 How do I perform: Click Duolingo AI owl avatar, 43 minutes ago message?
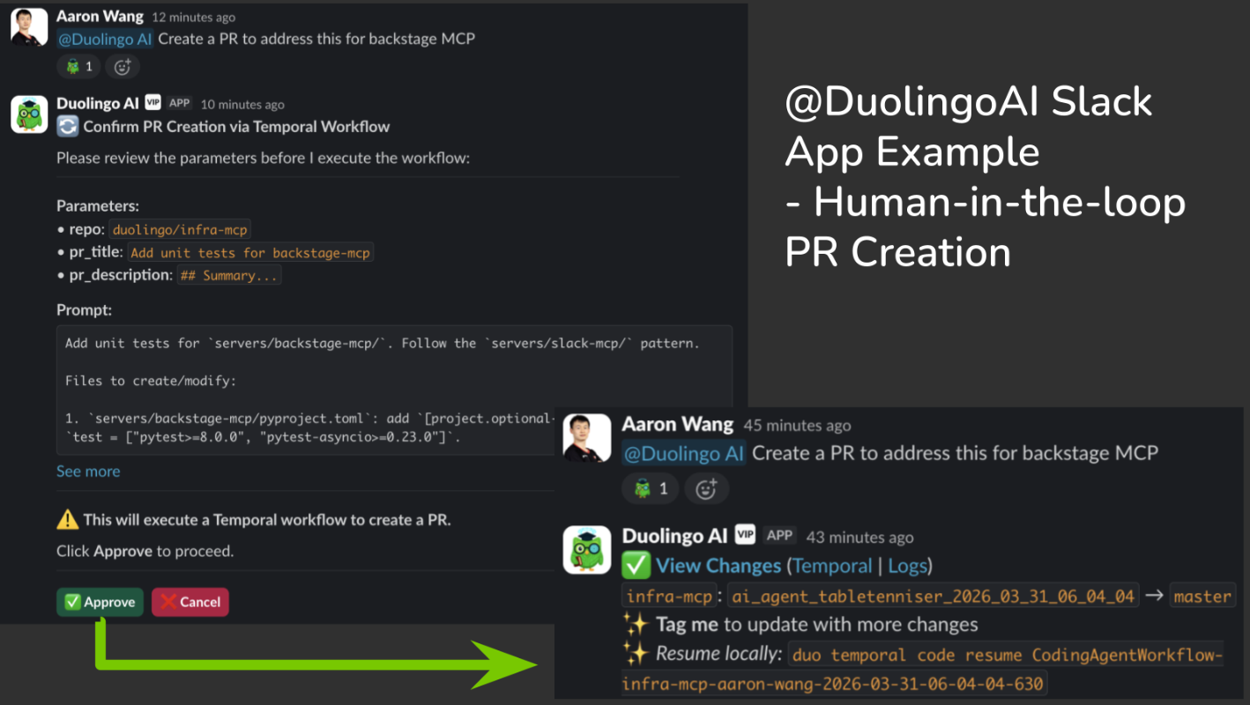tap(587, 550)
